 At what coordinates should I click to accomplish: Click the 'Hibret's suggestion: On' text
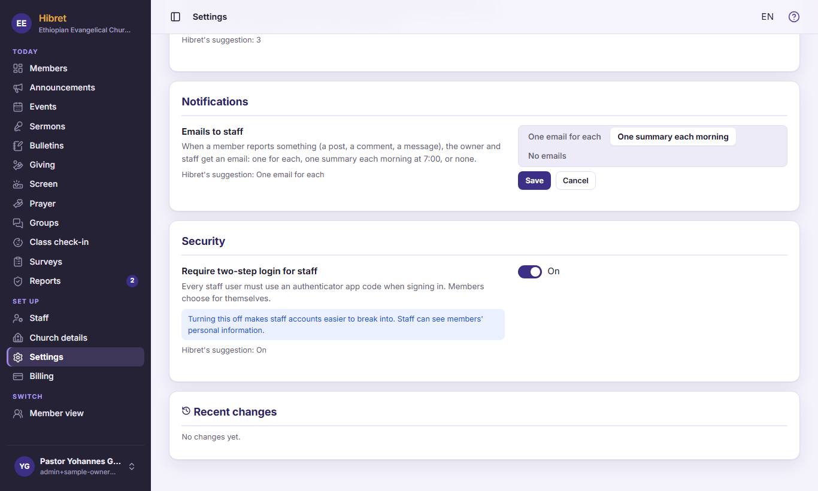[x=224, y=350]
